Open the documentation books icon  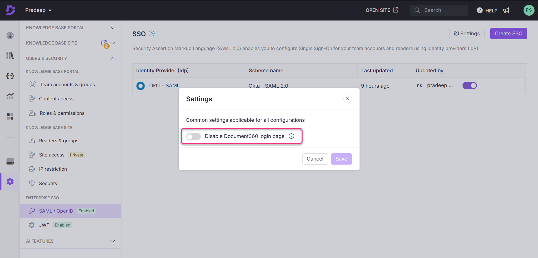click(10, 56)
